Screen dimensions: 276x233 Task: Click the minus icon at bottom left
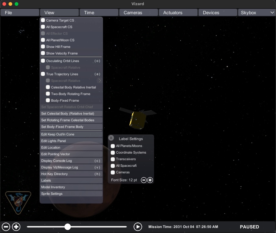click(6, 227)
